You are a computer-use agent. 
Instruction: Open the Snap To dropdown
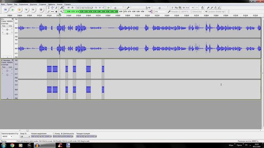(25, 136)
